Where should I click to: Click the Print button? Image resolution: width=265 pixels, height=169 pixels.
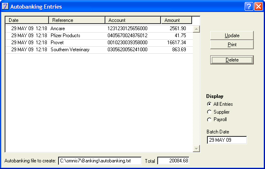(x=232, y=45)
